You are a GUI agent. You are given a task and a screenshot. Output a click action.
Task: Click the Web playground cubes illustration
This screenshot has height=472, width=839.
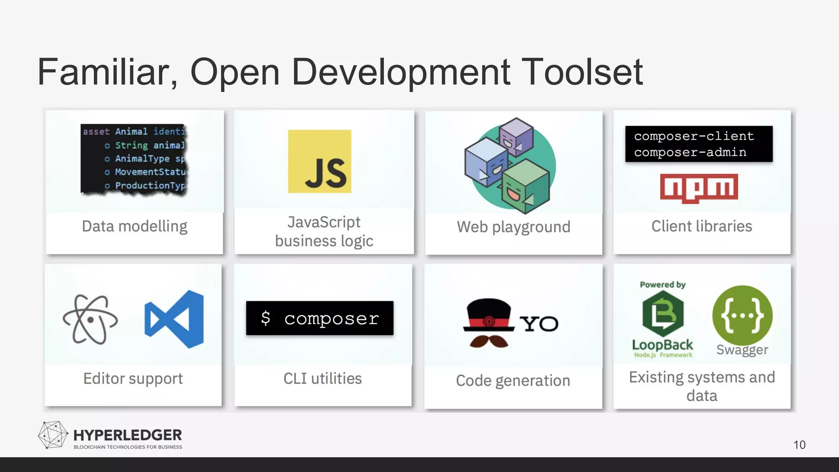(510, 166)
